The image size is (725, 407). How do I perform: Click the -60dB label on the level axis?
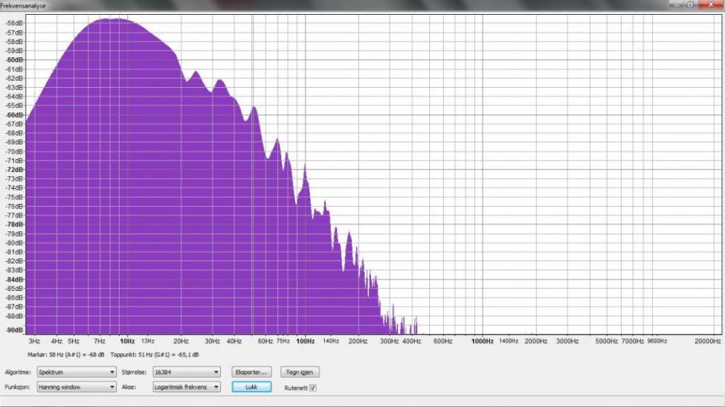click(15, 60)
